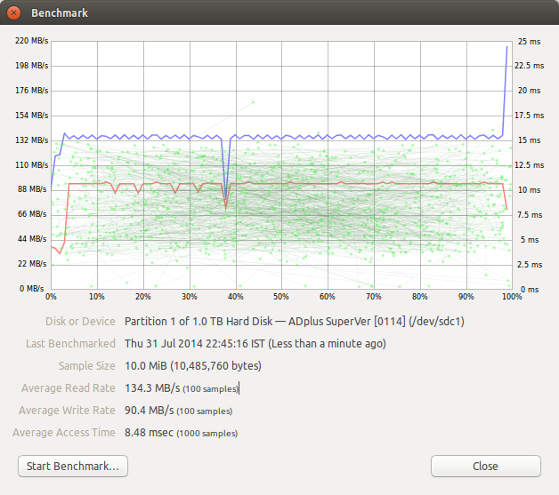Screen dimensions: 559x495
Task: Select the 10.0 MiB sample size value
Action: point(193,366)
